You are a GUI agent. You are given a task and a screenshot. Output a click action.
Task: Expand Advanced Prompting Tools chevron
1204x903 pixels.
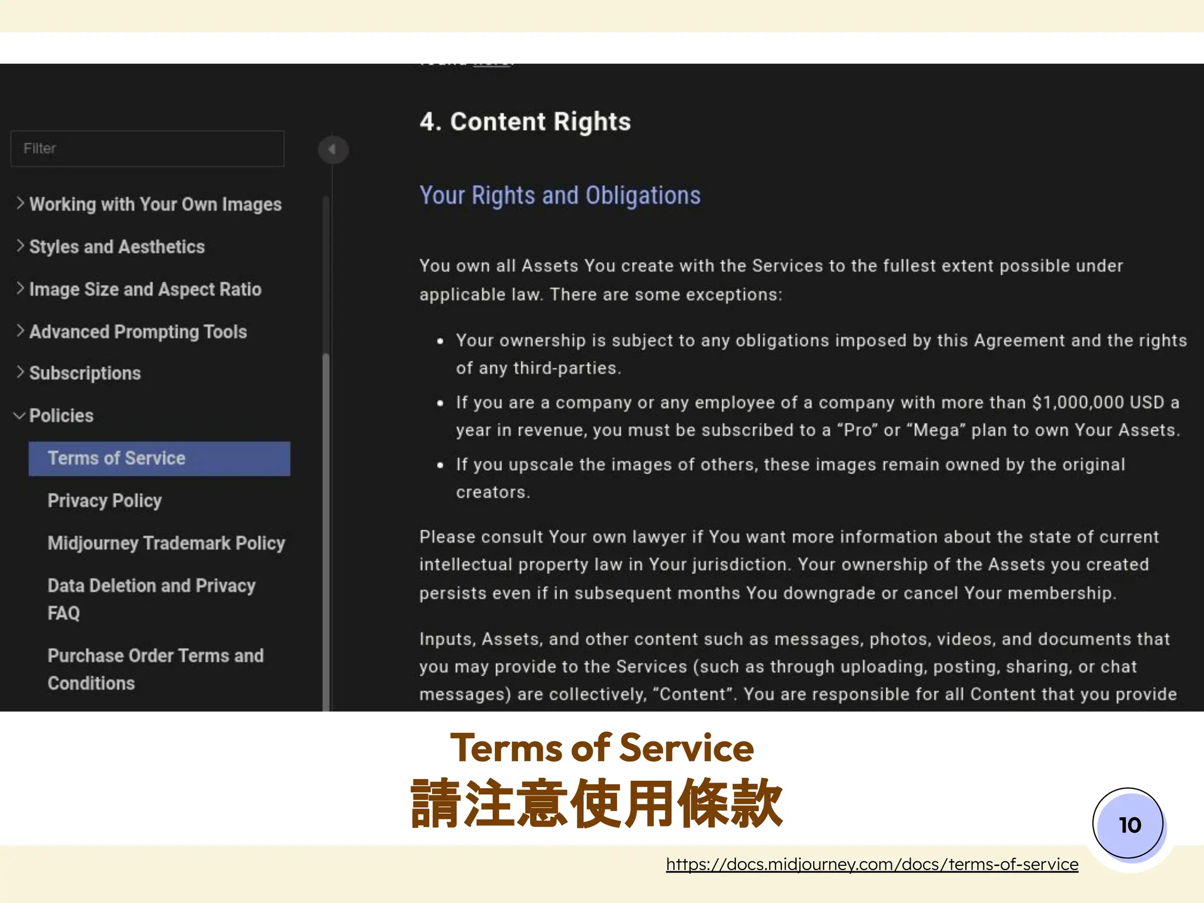20,331
